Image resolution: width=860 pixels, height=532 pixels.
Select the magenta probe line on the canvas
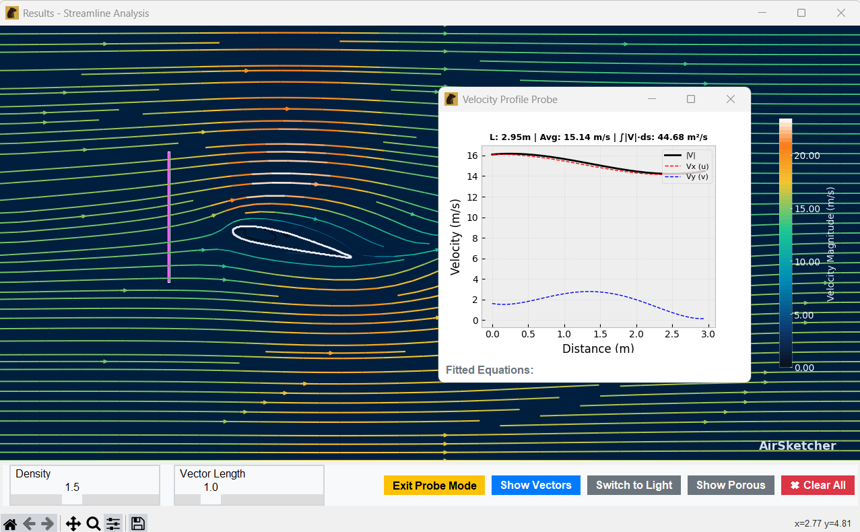(x=168, y=215)
